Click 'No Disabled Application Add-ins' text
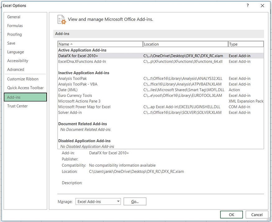 [x=87, y=146]
